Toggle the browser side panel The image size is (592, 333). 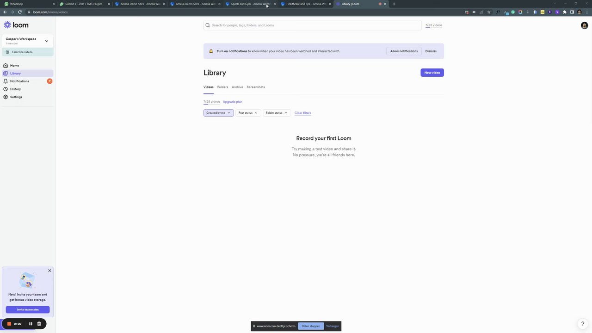point(572,12)
